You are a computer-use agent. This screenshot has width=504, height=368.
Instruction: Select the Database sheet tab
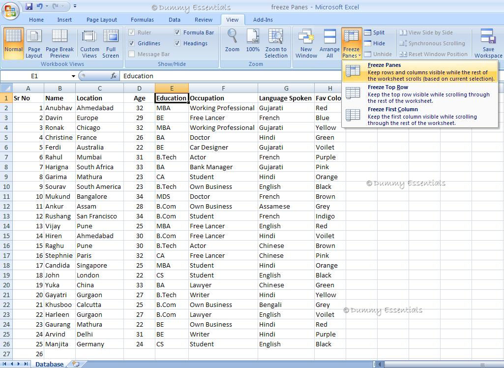49,364
